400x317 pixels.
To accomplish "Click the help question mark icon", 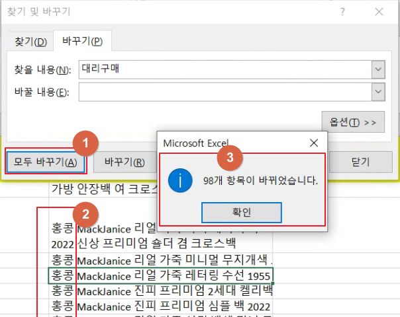I will (x=342, y=12).
